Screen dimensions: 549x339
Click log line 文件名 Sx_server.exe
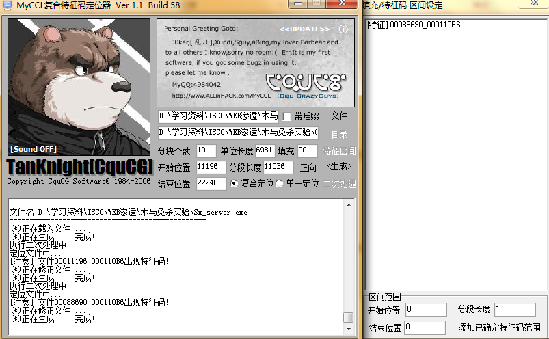[x=128, y=212]
